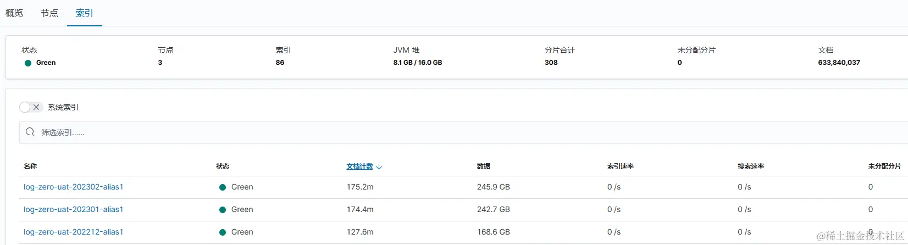Toggle the 系统索引 switch
The width and height of the screenshot is (908, 245).
(31, 107)
